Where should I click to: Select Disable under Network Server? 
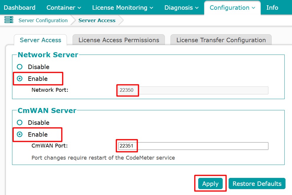(20, 67)
